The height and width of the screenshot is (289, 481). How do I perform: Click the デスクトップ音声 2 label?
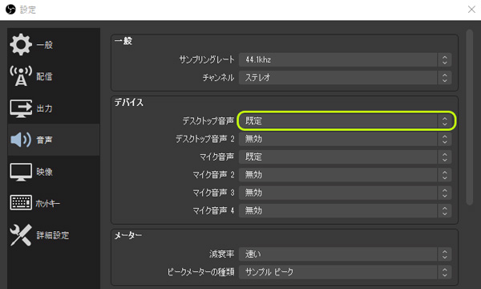(x=205, y=139)
